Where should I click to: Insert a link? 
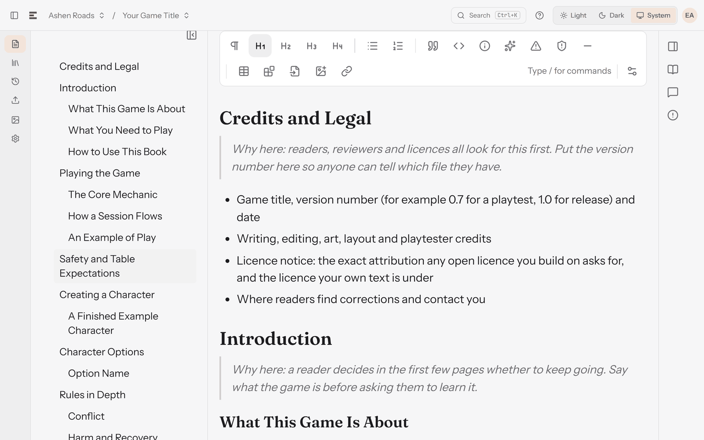point(347,71)
